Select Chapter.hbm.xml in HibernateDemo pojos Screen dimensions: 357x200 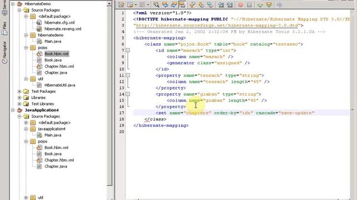tap(59, 66)
